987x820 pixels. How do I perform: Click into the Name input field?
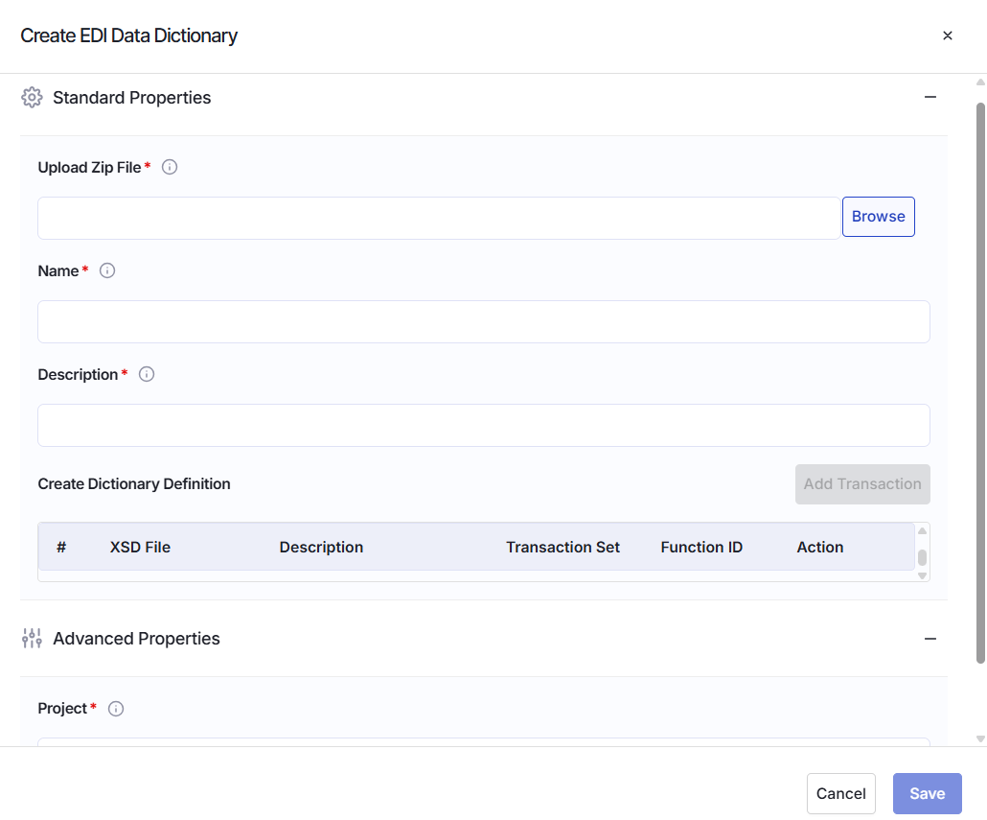[483, 322]
